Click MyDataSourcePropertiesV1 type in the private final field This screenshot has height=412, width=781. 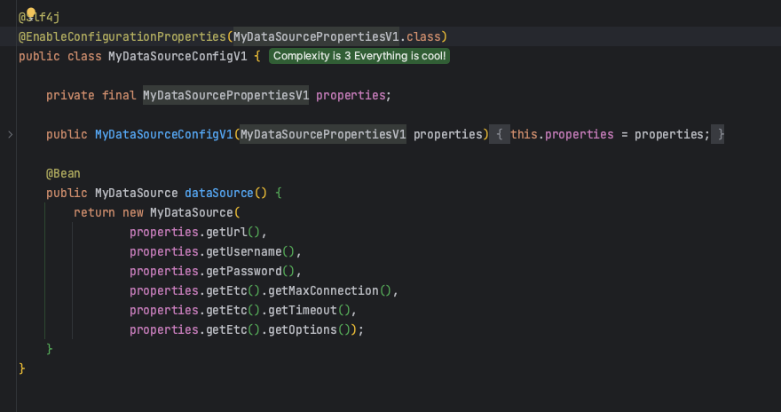tap(225, 95)
